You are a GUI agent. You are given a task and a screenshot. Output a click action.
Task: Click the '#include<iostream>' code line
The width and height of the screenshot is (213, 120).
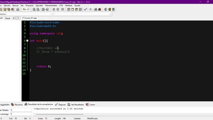[45, 22]
